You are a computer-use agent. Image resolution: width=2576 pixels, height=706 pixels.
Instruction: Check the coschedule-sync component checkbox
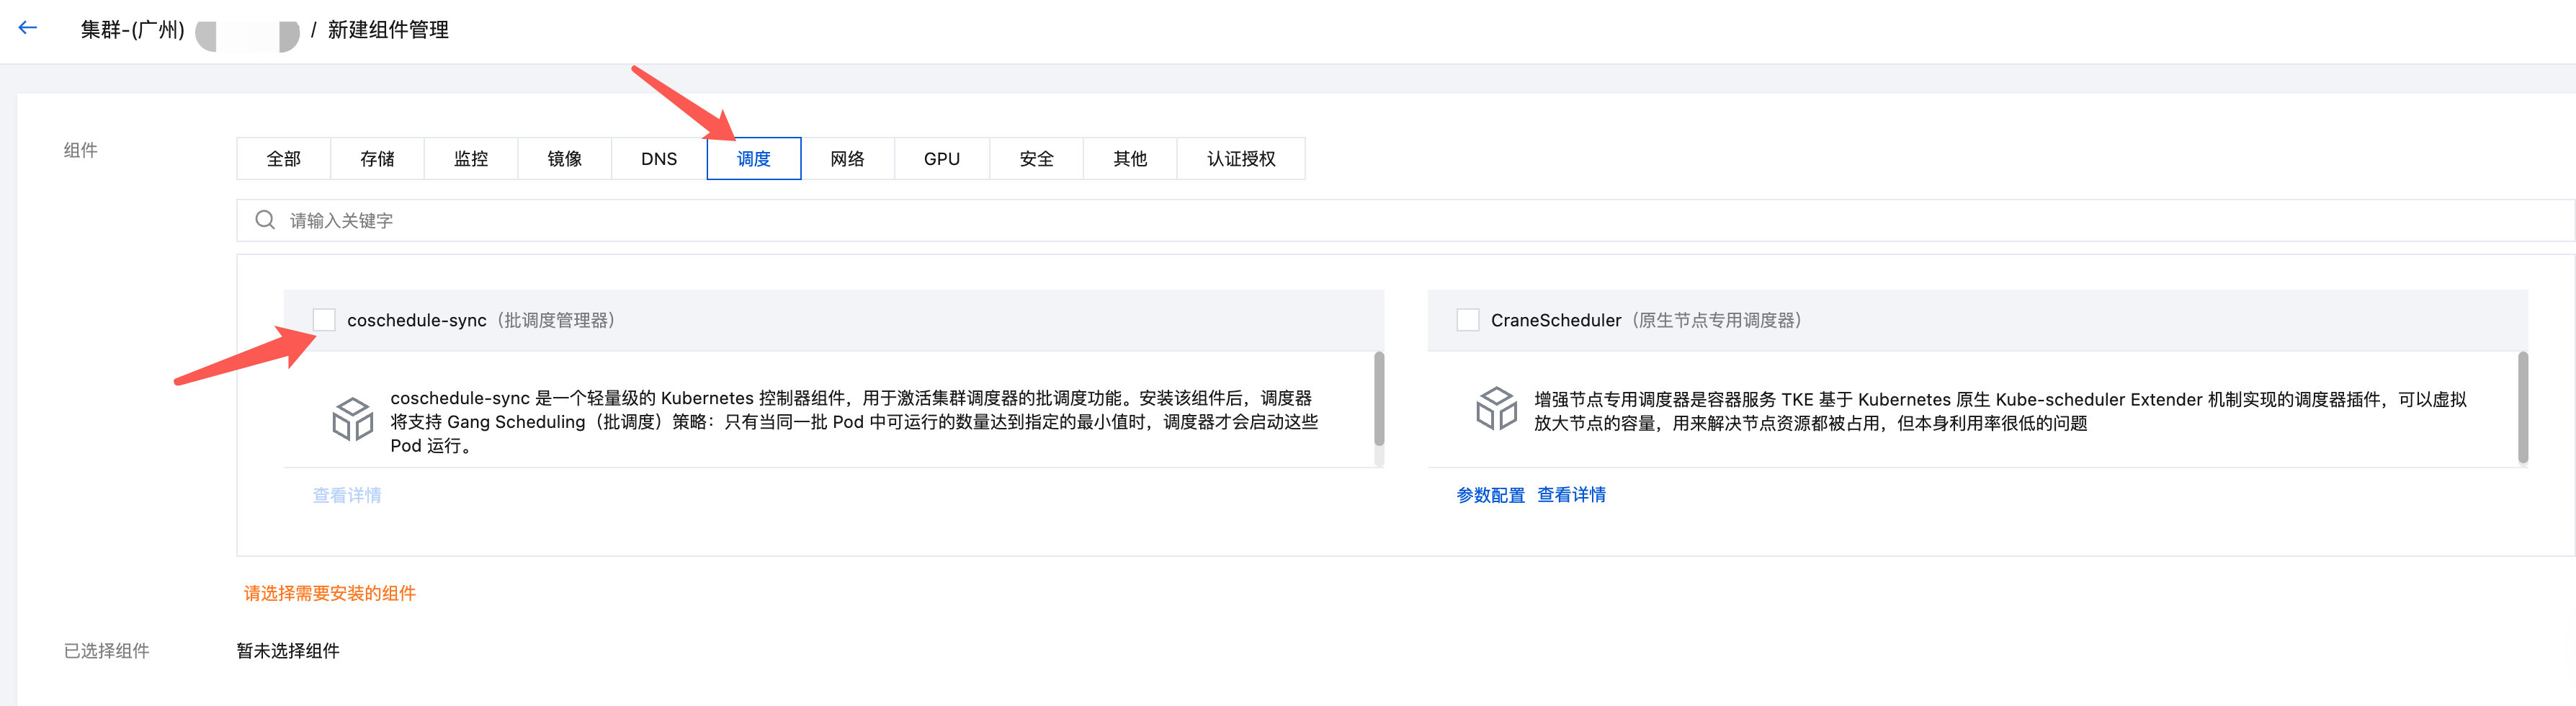coord(324,320)
